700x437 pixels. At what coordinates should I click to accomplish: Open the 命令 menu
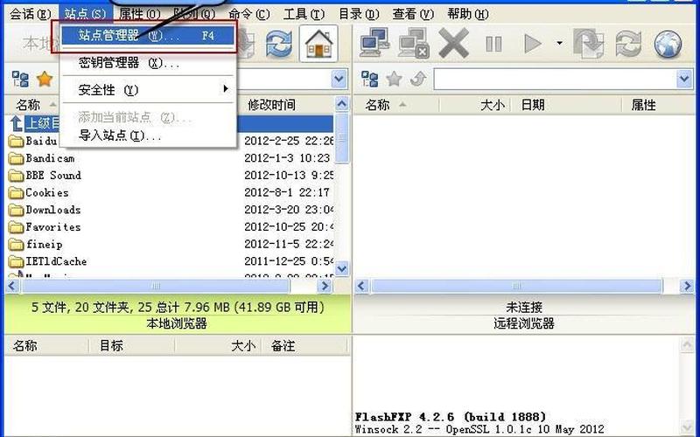tap(249, 14)
